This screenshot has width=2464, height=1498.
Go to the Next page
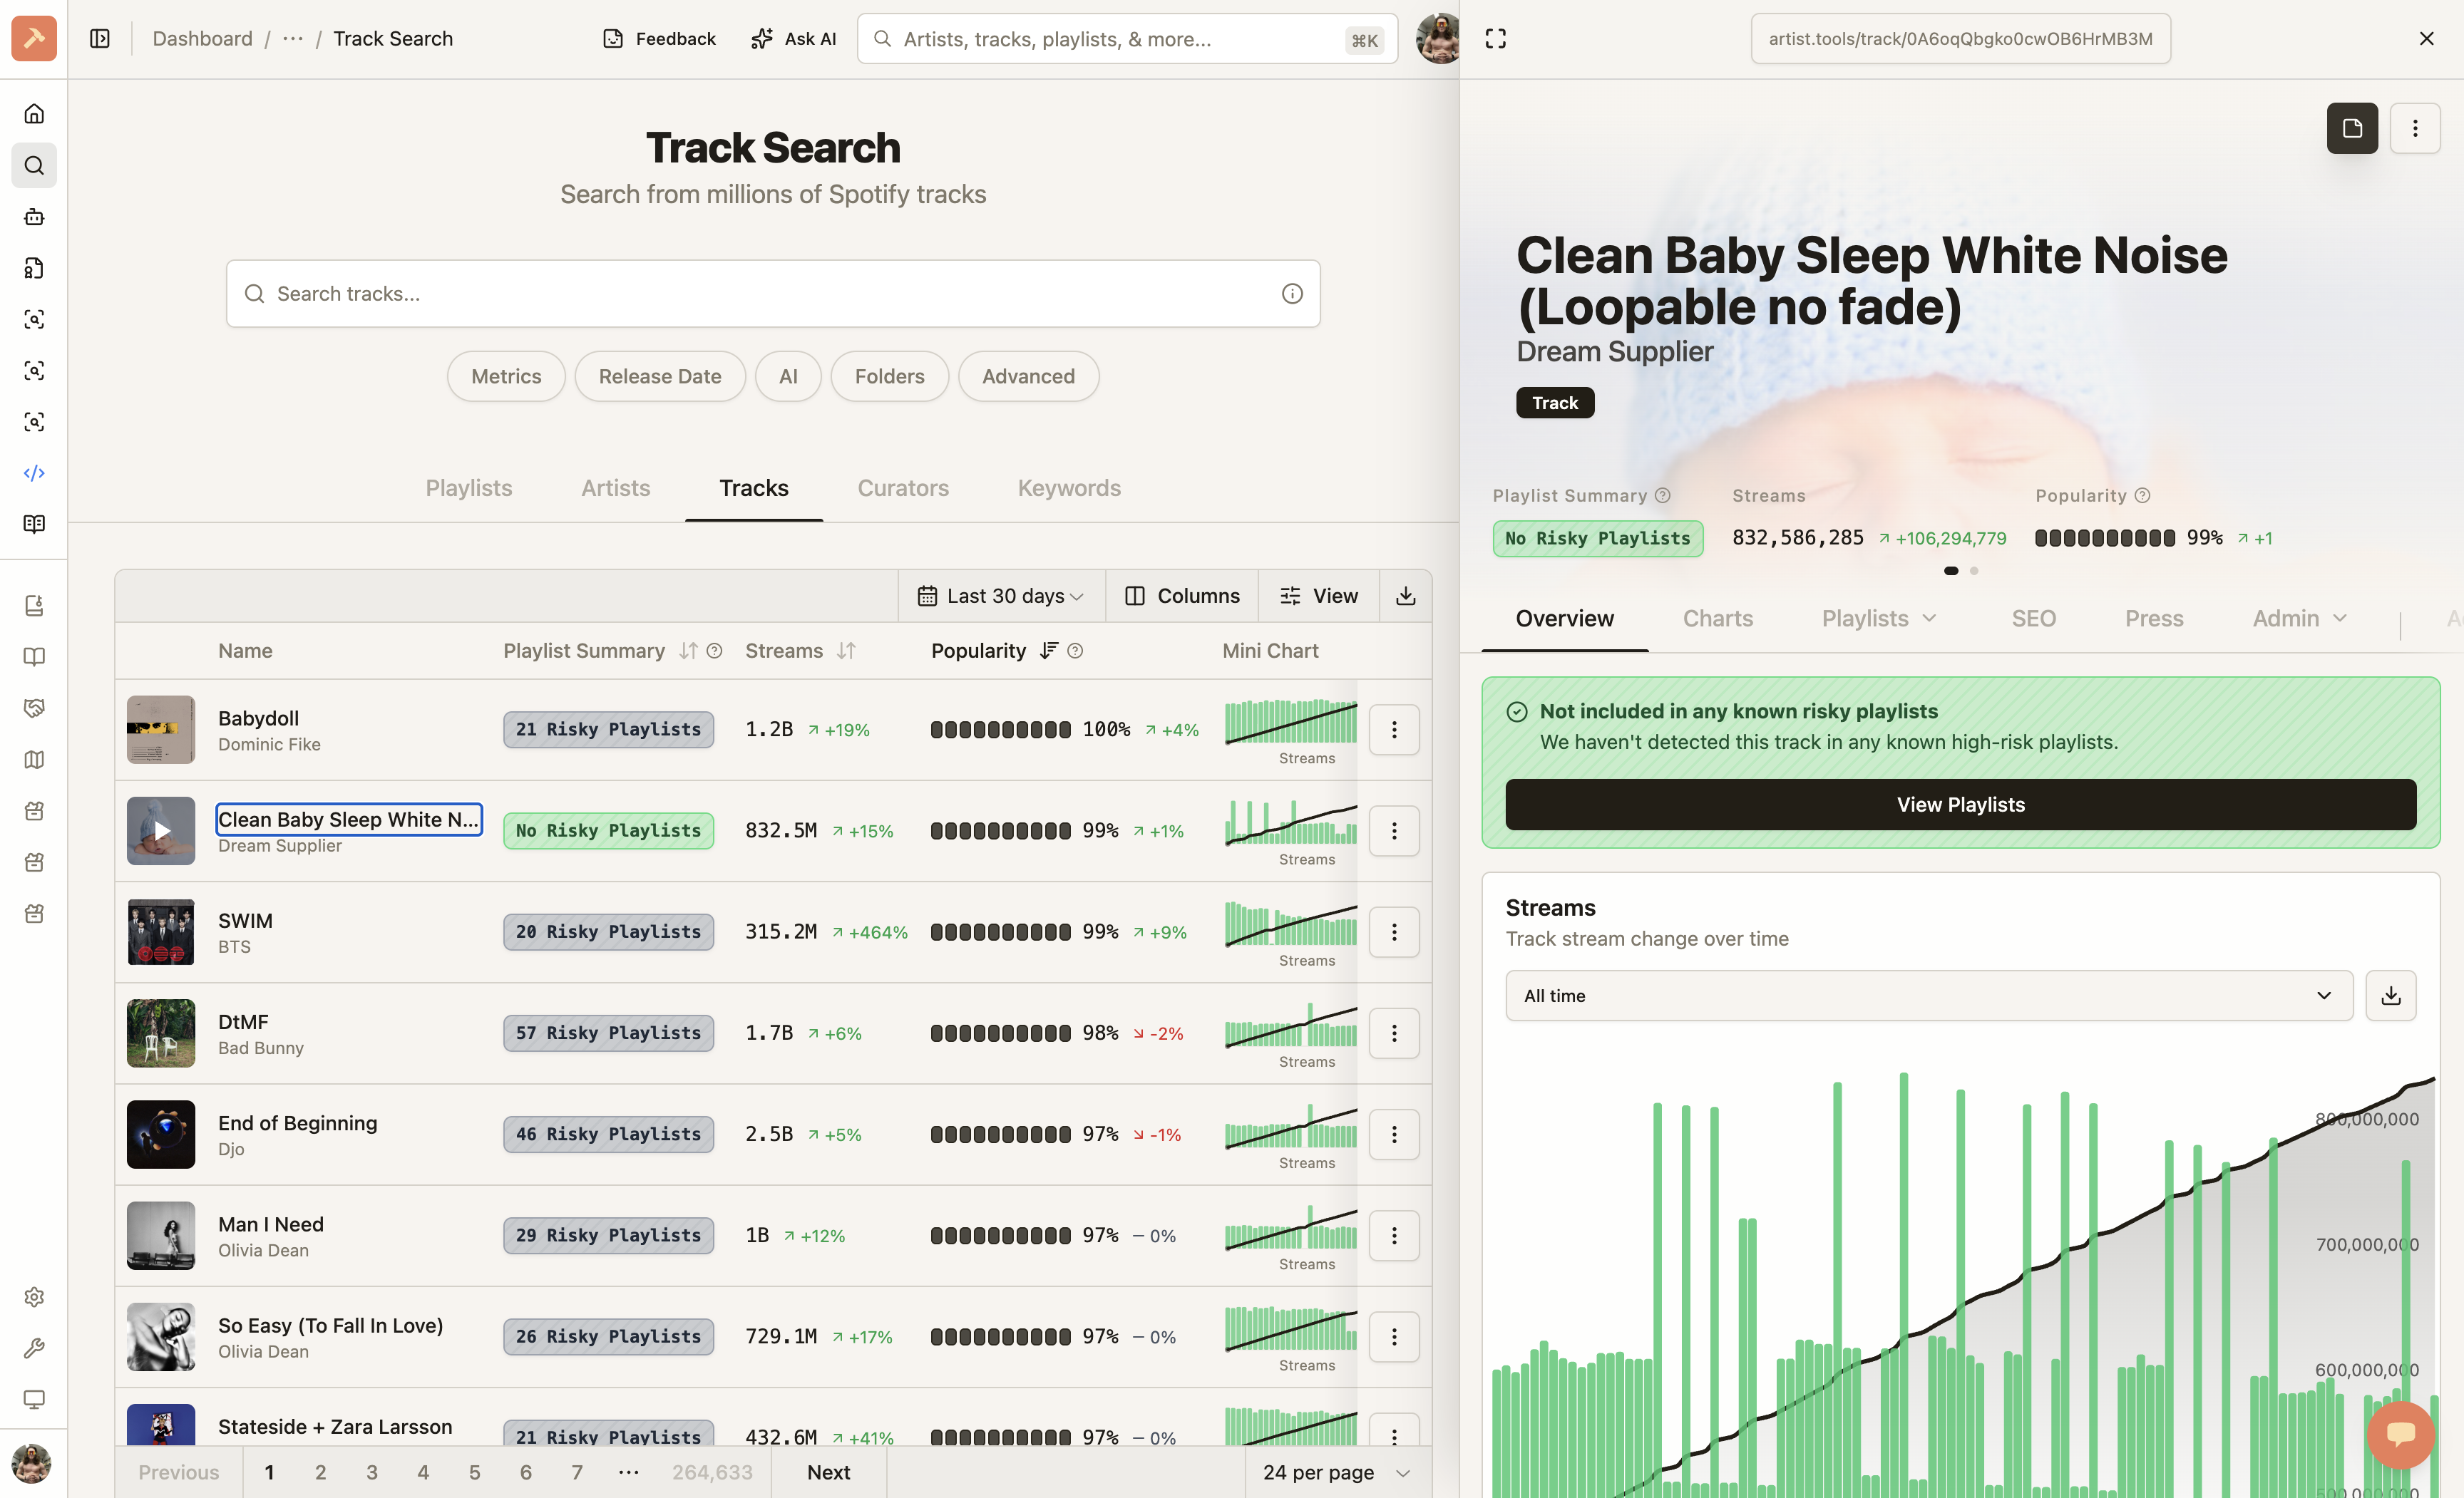coord(828,1472)
